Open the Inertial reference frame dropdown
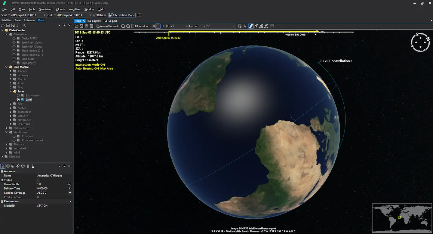433x234 pixels. pos(197,26)
